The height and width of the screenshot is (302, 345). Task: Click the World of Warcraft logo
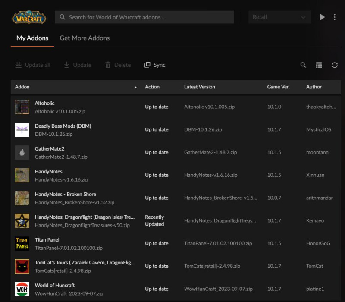(29, 17)
